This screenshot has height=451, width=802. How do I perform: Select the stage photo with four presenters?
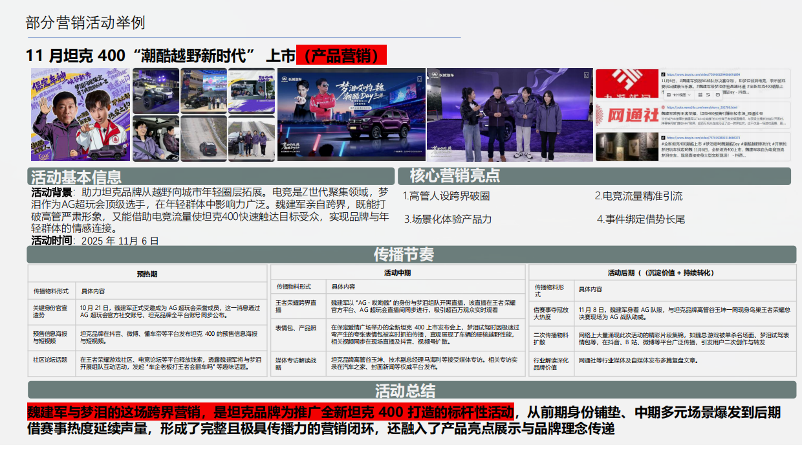tap(510, 115)
